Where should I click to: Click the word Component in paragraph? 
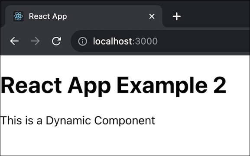pyautogui.click(x=124, y=121)
